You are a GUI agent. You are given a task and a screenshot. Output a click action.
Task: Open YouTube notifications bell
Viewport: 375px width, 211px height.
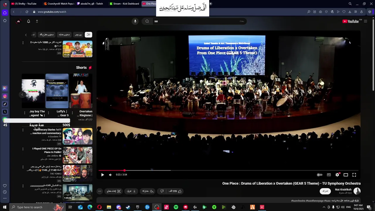28,21
